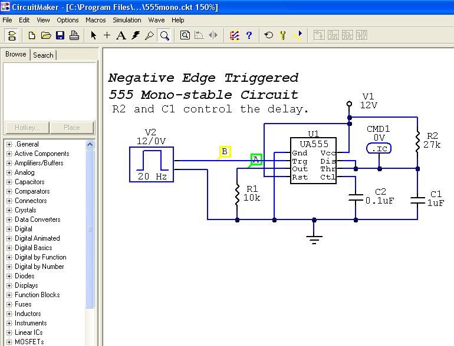Select the Probe tool
The width and height of the screenshot is (454, 346).
pyautogui.click(x=149, y=35)
